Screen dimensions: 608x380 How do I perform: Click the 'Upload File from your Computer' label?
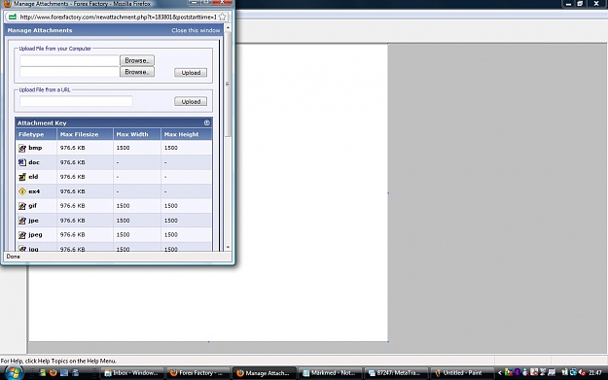pyautogui.click(x=55, y=49)
